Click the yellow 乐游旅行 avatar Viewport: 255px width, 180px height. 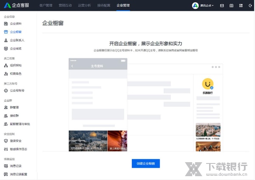pyautogui.click(x=208, y=84)
